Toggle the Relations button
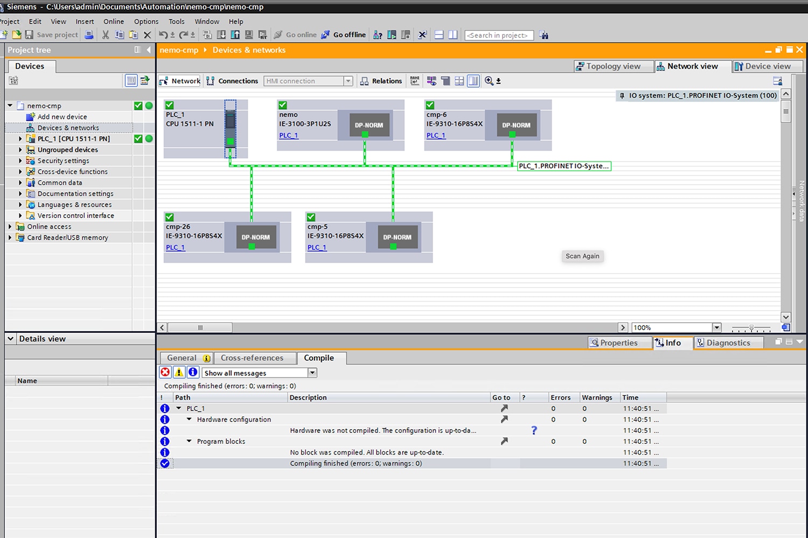Screen dimensions: 808x538 (x=381, y=81)
